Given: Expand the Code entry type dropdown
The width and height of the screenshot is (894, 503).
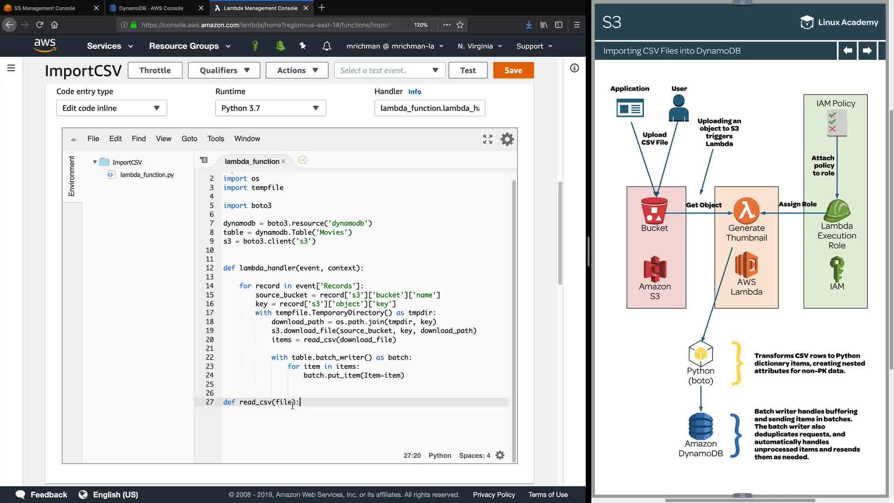Looking at the screenshot, I should tap(111, 108).
